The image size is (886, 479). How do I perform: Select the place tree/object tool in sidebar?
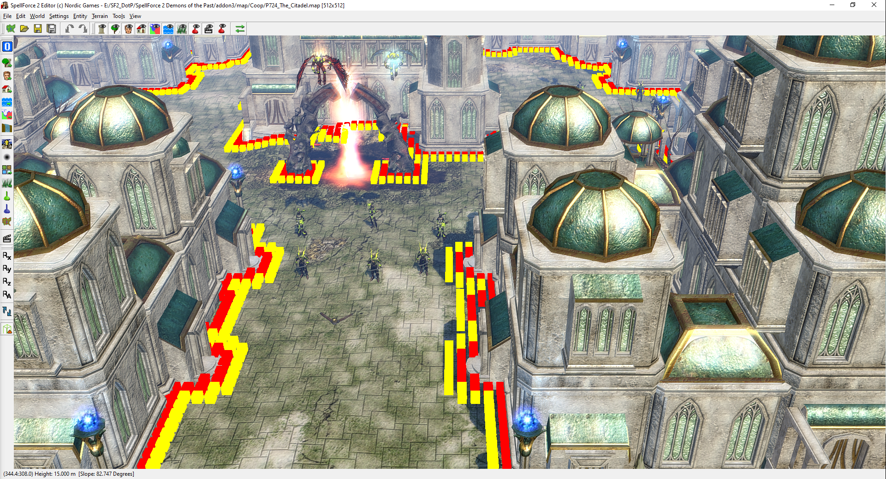tap(7, 62)
